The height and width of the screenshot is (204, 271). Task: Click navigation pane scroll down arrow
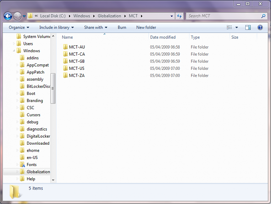pyautogui.click(x=53, y=180)
